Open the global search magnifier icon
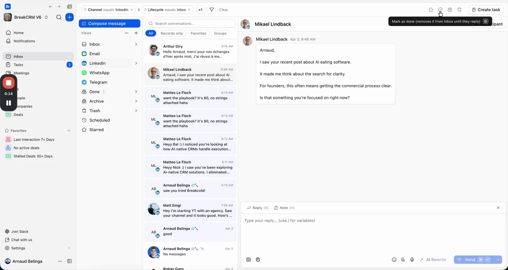This screenshot has width=508, height=270. coord(59,17)
